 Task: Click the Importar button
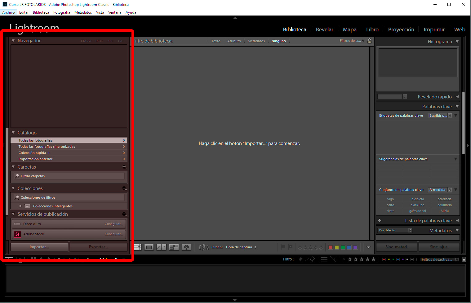tap(39, 247)
